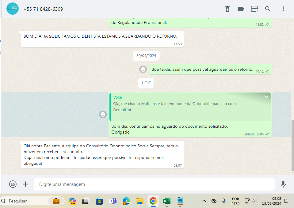Start voice recording with microphone icon
The height and width of the screenshot is (208, 294).
pyautogui.click(x=283, y=184)
